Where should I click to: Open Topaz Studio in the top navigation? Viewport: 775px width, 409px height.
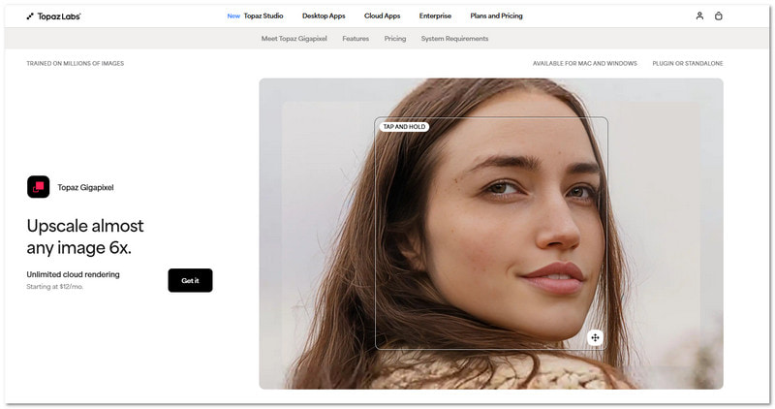[256, 16]
